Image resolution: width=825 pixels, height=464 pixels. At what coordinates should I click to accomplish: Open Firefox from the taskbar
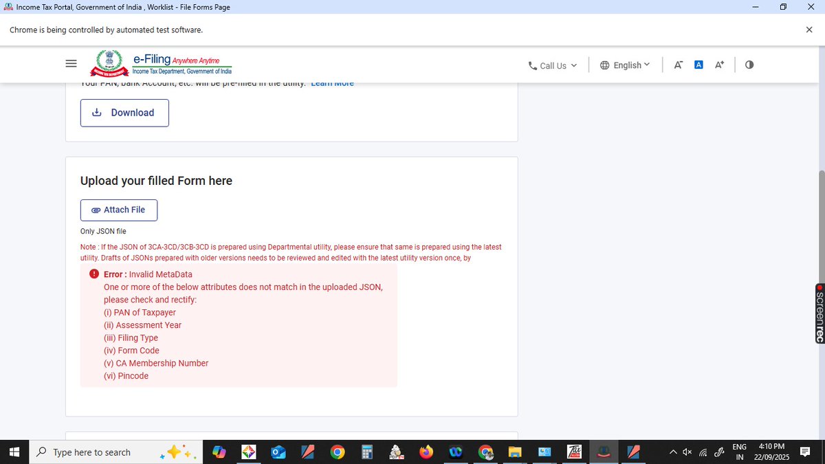coord(426,452)
